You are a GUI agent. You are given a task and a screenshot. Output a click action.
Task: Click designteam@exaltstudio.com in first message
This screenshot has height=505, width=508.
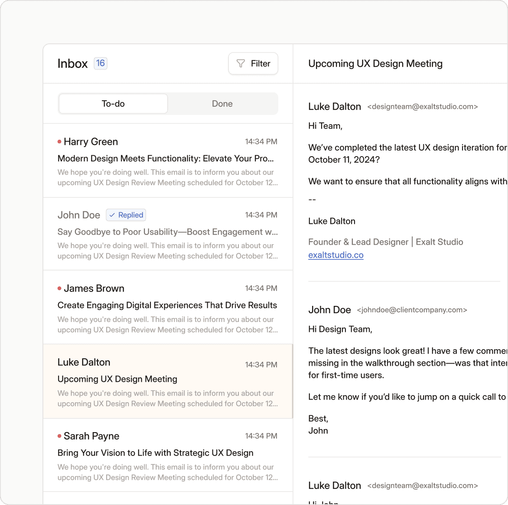coord(423,107)
